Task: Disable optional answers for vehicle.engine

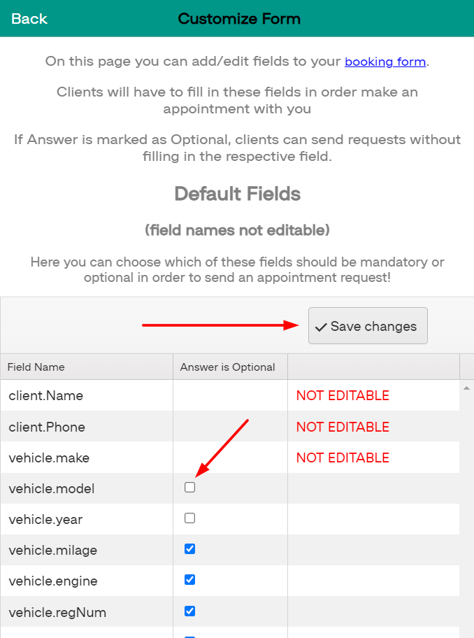Action: (x=189, y=579)
